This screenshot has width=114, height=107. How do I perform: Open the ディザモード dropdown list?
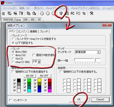[x=98, y=52]
